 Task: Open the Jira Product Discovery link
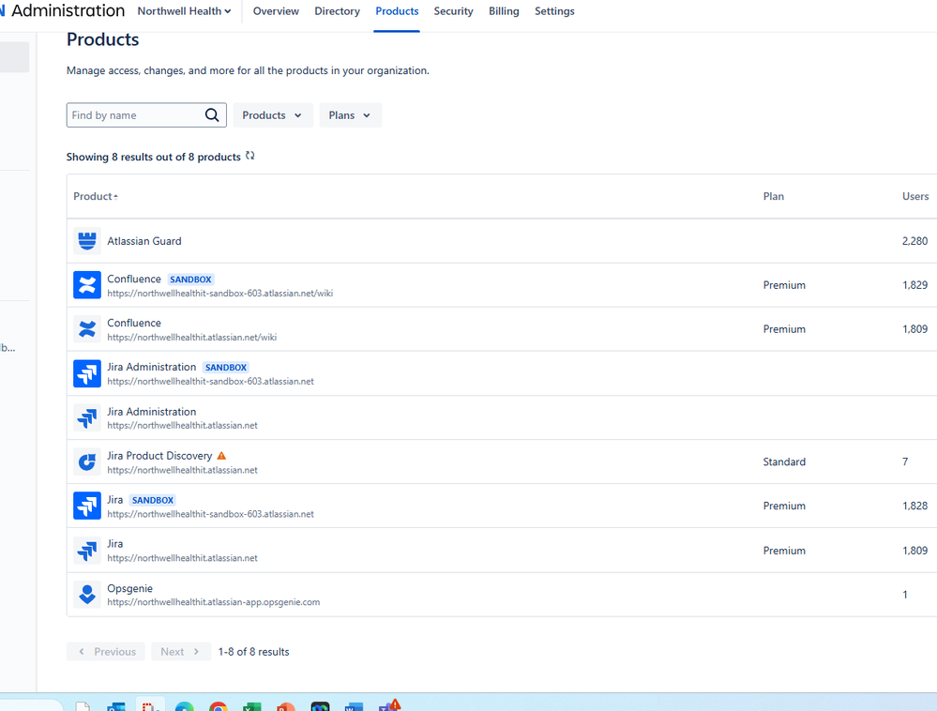pos(159,456)
